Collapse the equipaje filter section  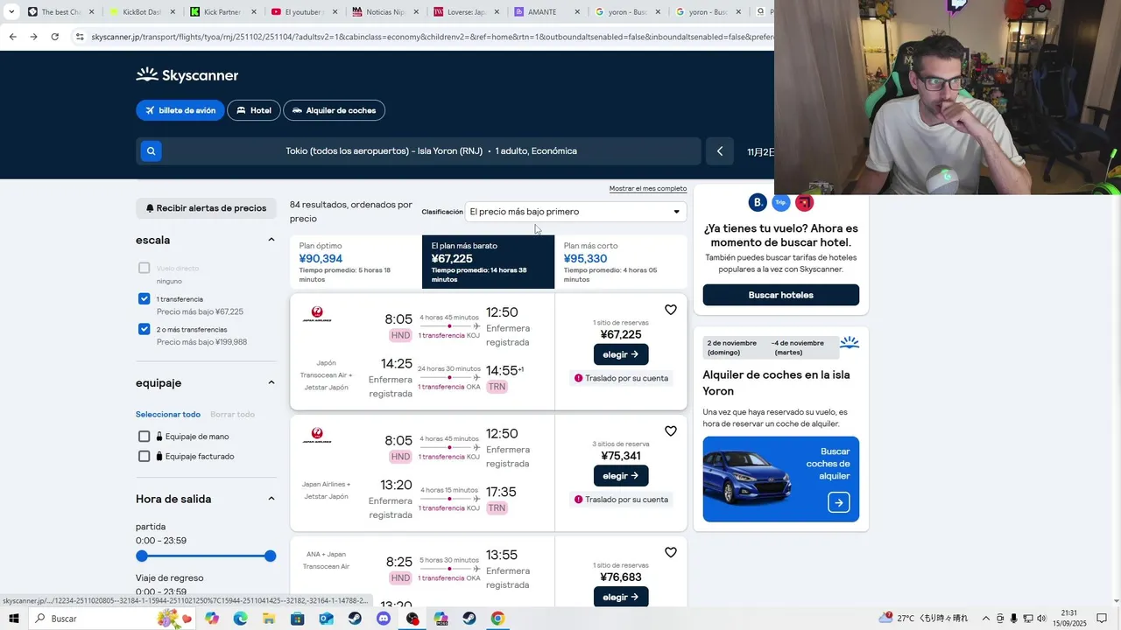pyautogui.click(x=271, y=382)
